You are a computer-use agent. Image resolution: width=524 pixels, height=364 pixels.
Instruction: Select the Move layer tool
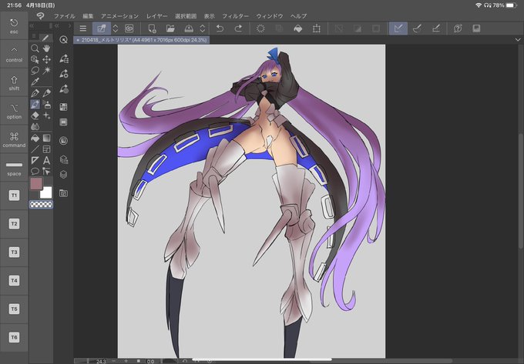(46, 59)
